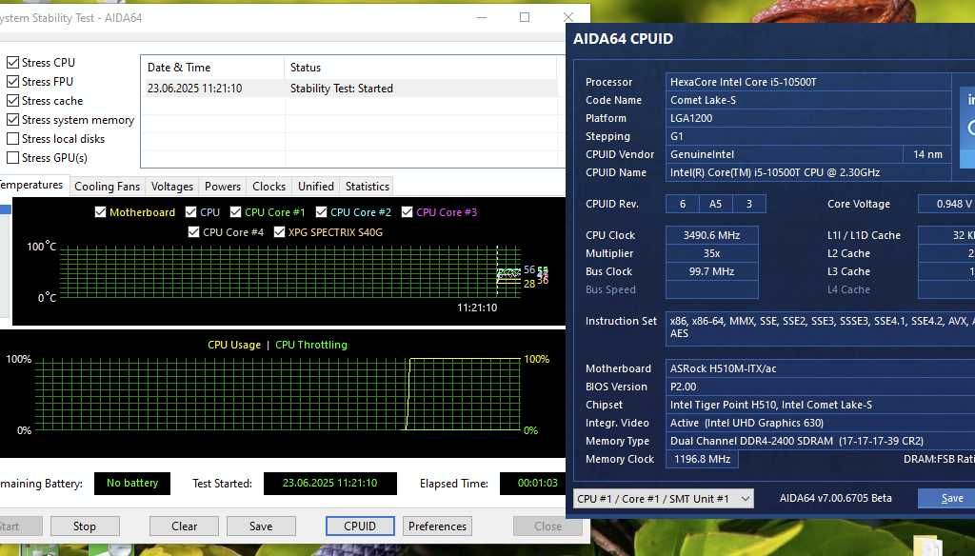Close the System Stability Test window
Screen dimensions: 975x556
[568, 17]
